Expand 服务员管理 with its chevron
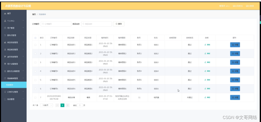 [x=23, y=35]
